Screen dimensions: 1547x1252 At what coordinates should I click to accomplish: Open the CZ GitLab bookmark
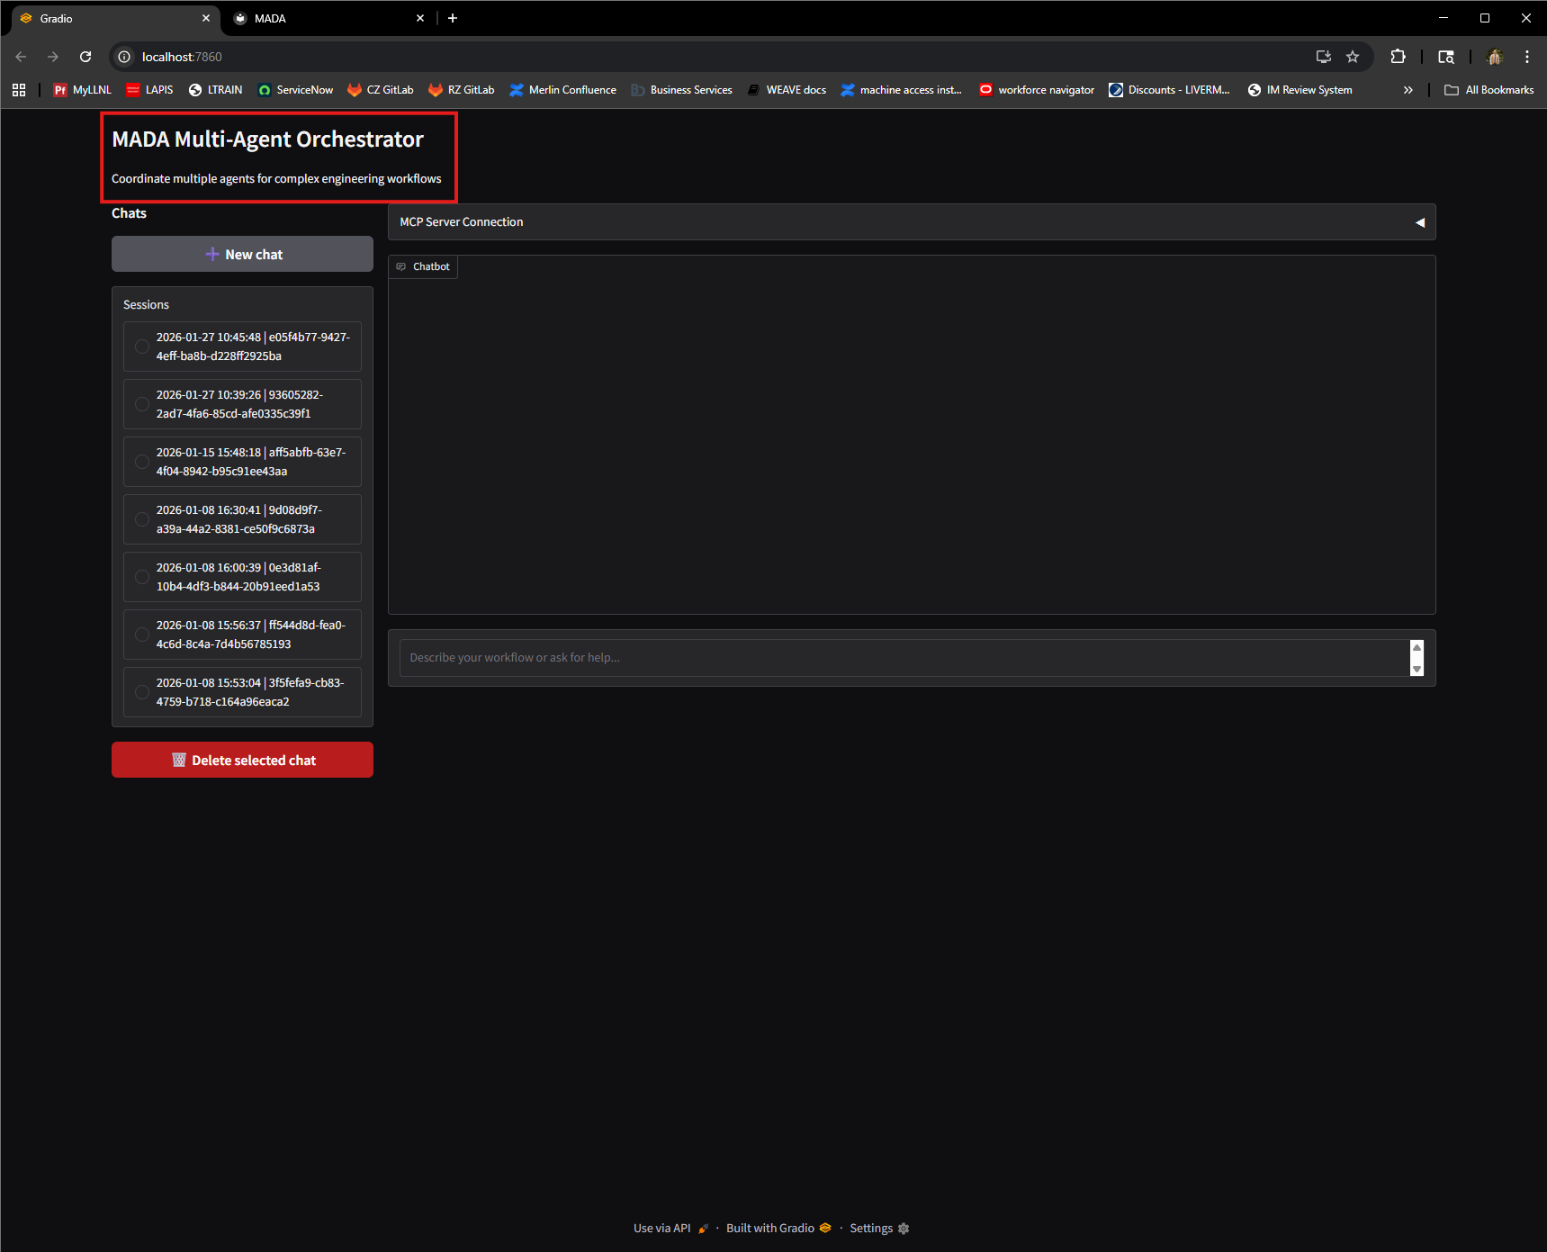point(381,90)
